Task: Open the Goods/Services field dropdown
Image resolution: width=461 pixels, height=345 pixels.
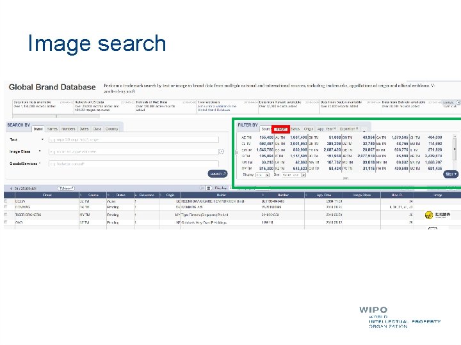Action: 40,164
